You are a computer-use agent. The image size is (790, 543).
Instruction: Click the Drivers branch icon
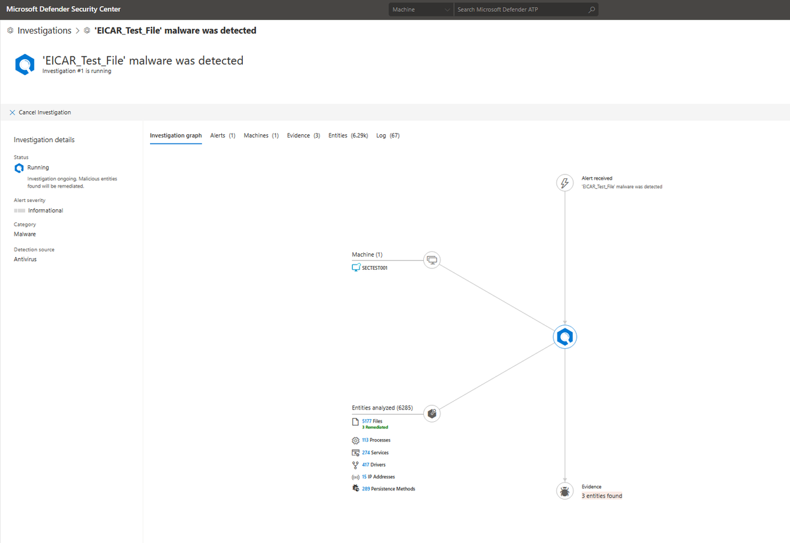click(355, 465)
